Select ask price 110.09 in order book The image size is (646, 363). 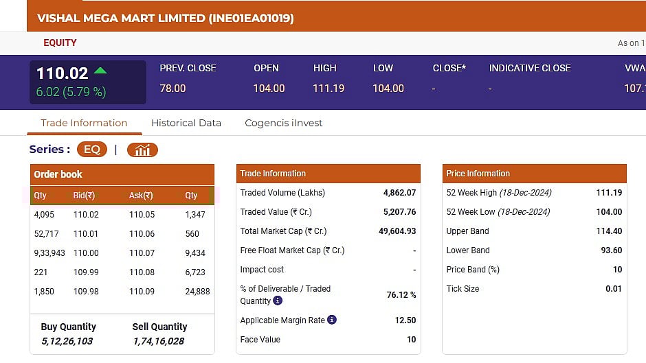142,292
